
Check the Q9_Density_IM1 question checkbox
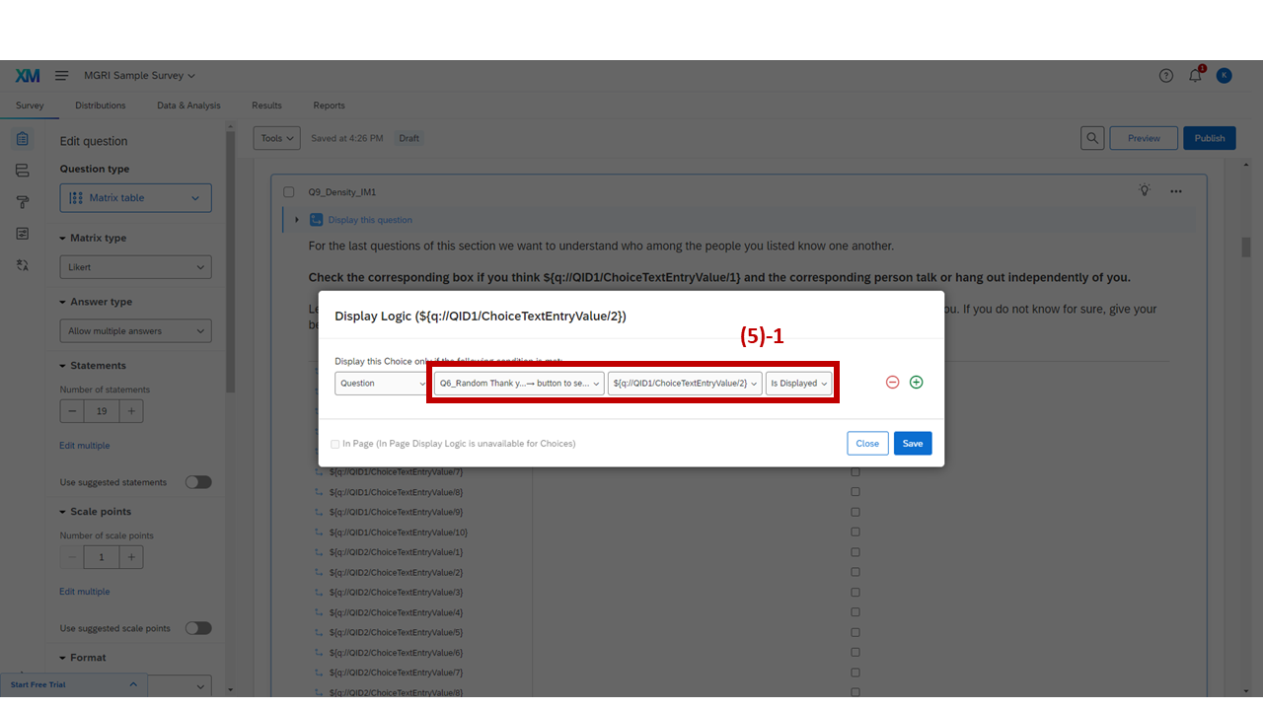click(x=289, y=192)
